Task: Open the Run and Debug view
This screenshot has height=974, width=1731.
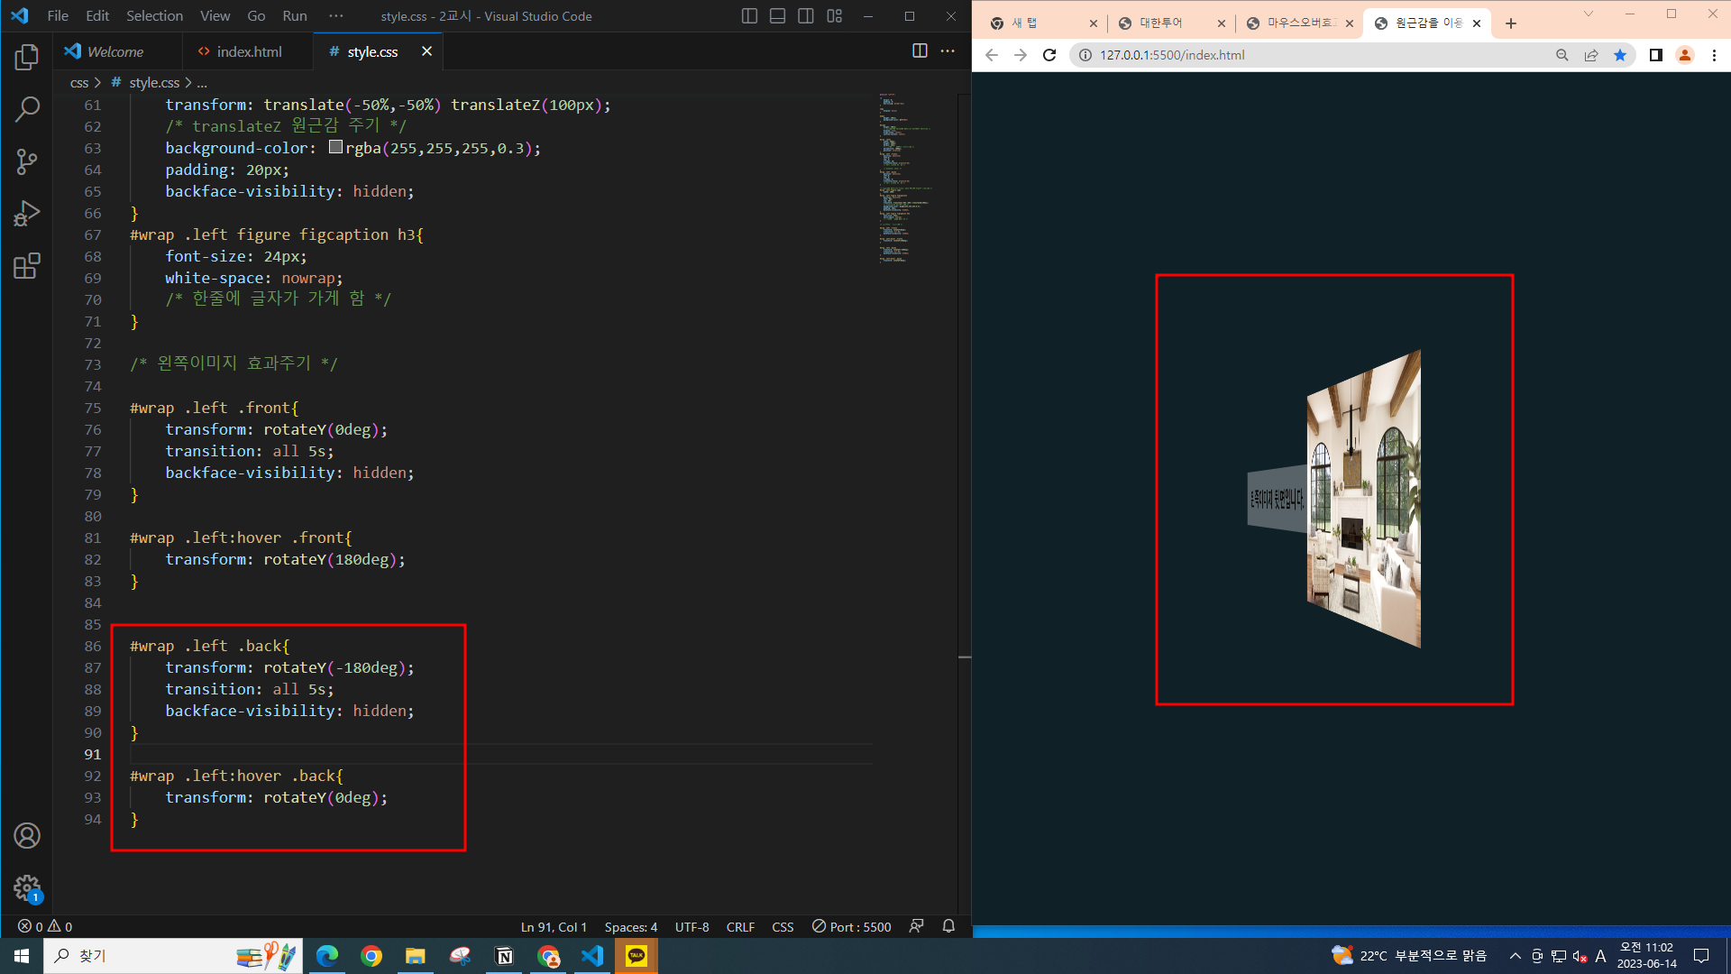Action: [27, 214]
